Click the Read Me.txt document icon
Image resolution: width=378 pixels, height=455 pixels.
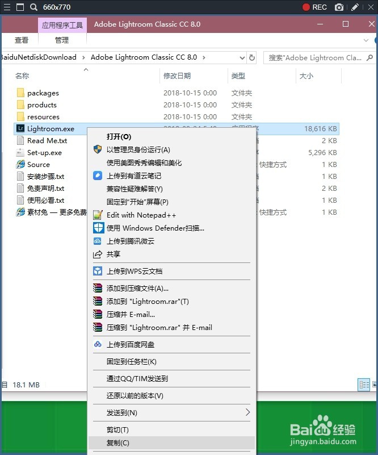[x=20, y=140]
